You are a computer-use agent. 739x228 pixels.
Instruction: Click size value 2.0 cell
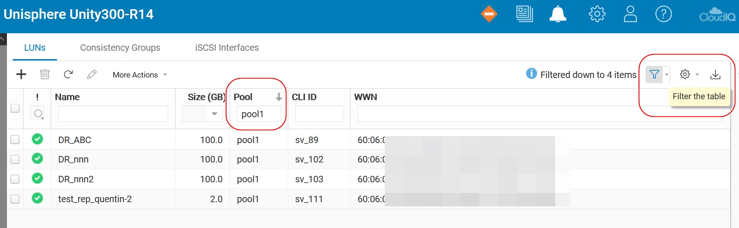coord(216,199)
